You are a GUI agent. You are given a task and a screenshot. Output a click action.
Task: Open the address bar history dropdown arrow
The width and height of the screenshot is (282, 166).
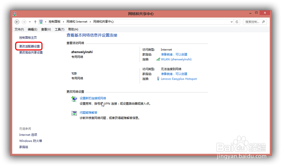click(232, 22)
